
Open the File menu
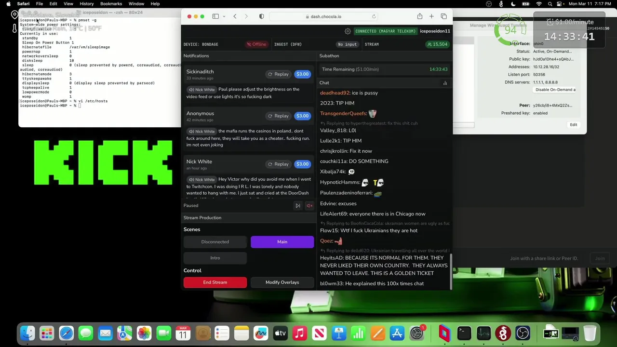coord(40,4)
